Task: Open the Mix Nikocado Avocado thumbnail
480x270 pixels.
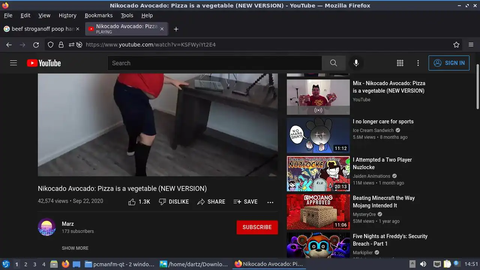Action: [318, 97]
